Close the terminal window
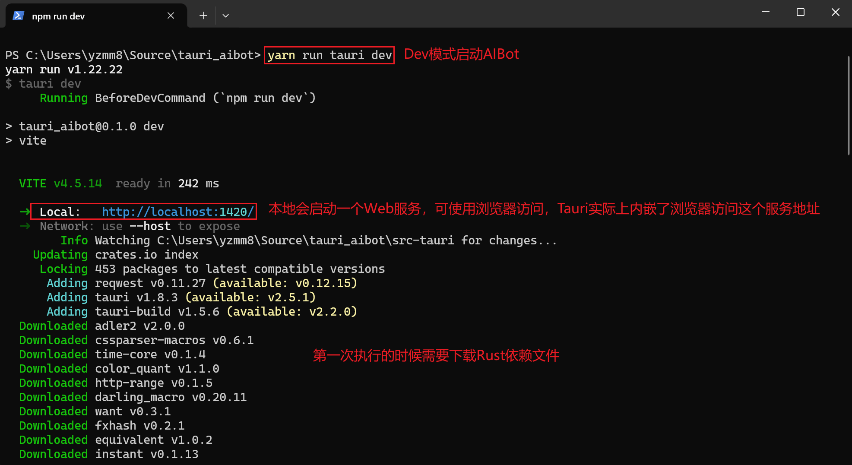Screen dimensions: 852x465 (835, 12)
